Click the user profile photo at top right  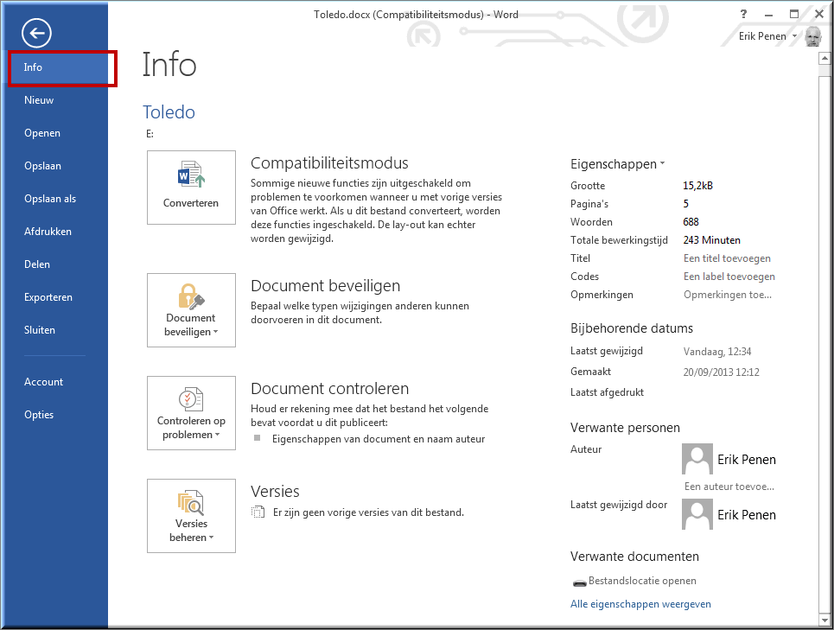click(x=812, y=36)
